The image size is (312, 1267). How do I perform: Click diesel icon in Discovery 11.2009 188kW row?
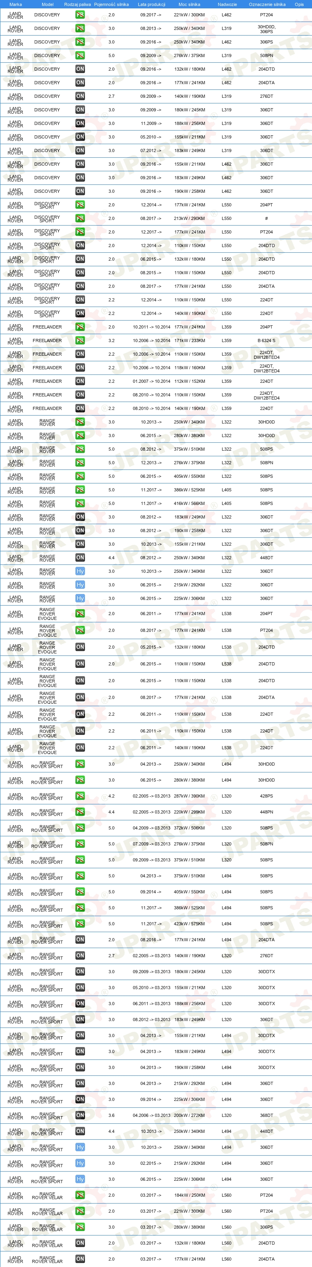(x=80, y=123)
